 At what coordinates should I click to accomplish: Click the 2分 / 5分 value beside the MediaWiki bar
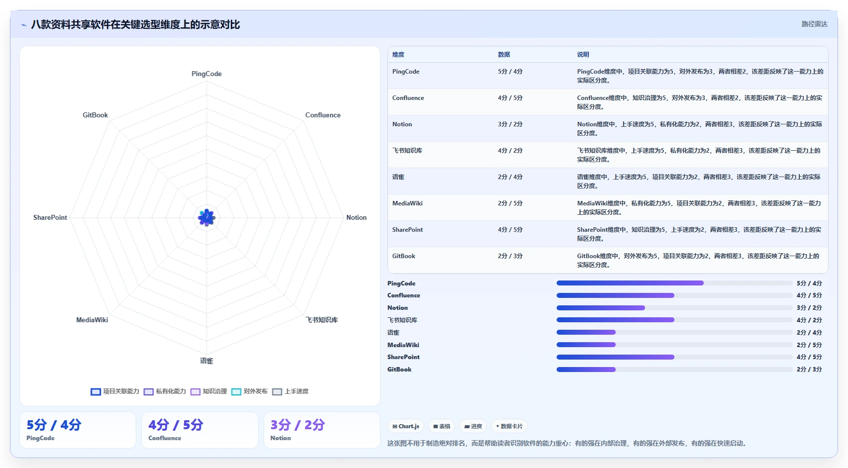pos(809,345)
